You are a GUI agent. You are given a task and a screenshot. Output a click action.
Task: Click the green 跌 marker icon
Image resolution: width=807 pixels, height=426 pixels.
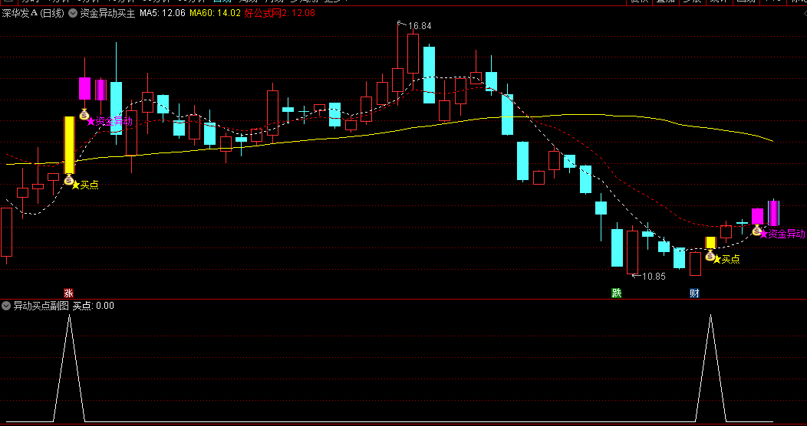point(616,293)
